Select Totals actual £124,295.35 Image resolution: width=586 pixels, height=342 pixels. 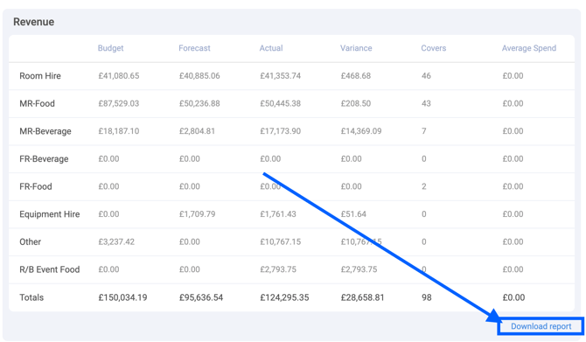[284, 297]
